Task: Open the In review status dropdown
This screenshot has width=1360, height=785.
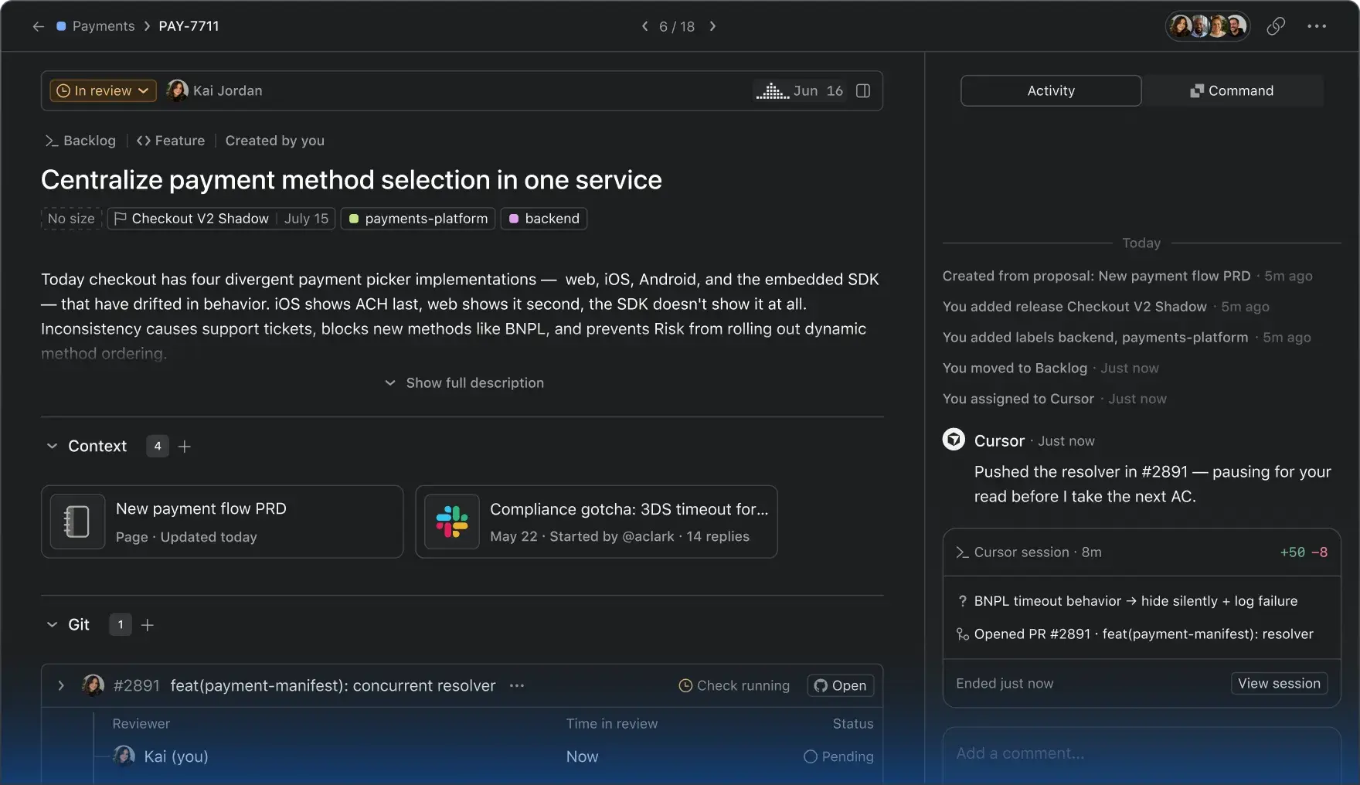Action: coord(103,90)
